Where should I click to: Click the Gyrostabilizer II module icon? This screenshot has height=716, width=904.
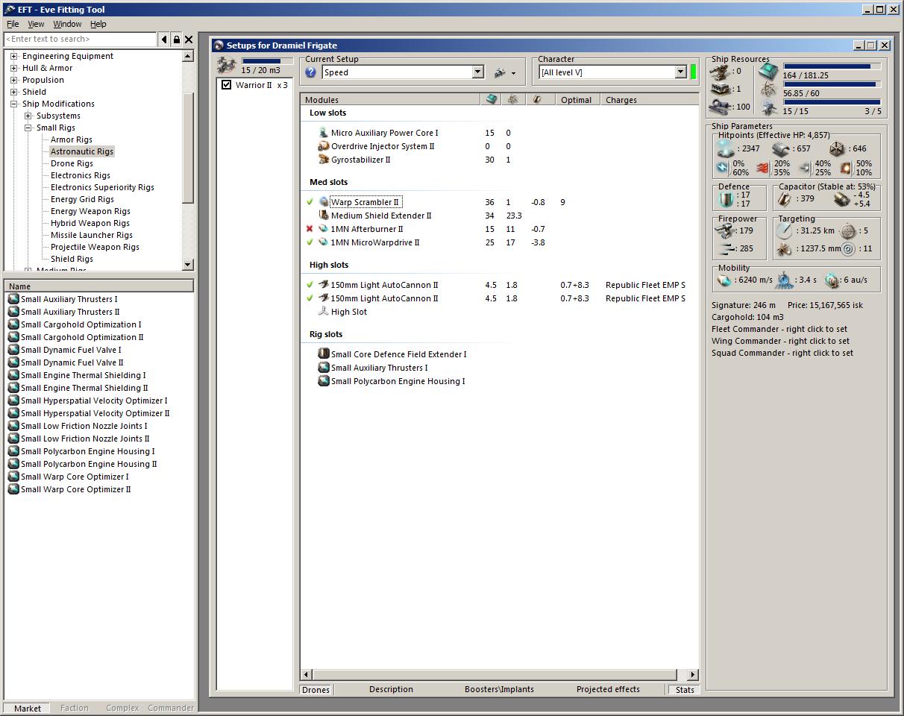pos(324,160)
